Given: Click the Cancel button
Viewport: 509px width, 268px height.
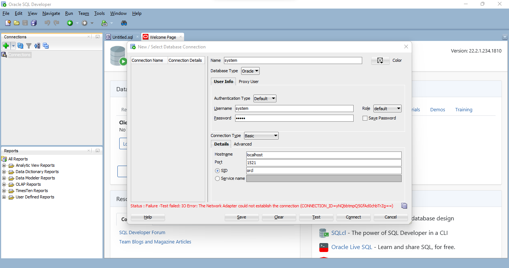Looking at the screenshot, I should (391, 217).
